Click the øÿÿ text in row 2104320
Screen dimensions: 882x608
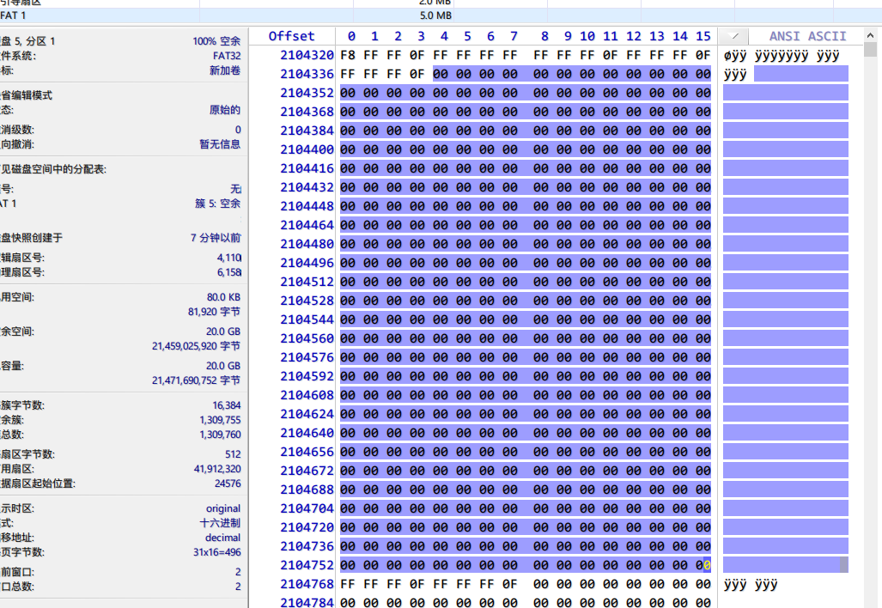[735, 55]
